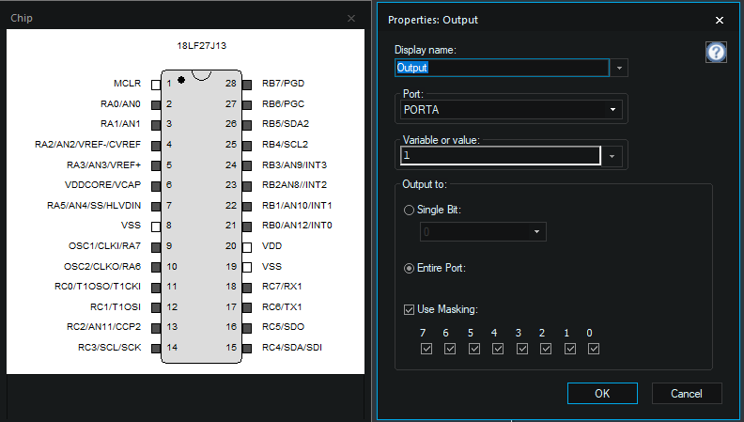This screenshot has width=744, height=422.
Task: Click the RA2/AN2/VREF-/CVREF pin label
Action: point(87,145)
